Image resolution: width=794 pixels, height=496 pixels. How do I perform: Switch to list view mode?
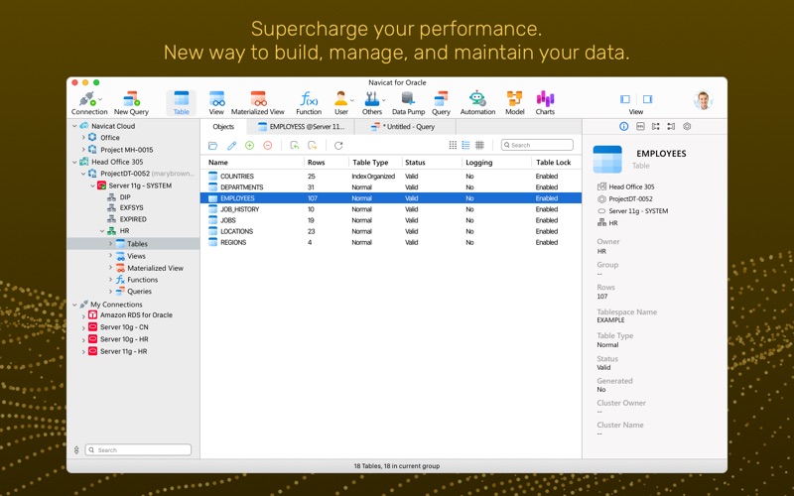(465, 145)
